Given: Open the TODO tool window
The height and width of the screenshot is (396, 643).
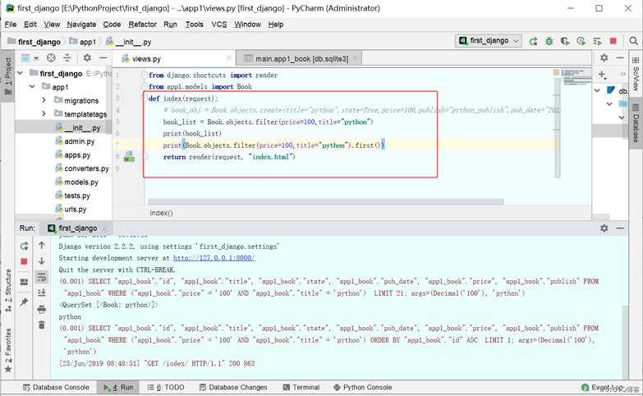Looking at the screenshot, I should click(166, 387).
